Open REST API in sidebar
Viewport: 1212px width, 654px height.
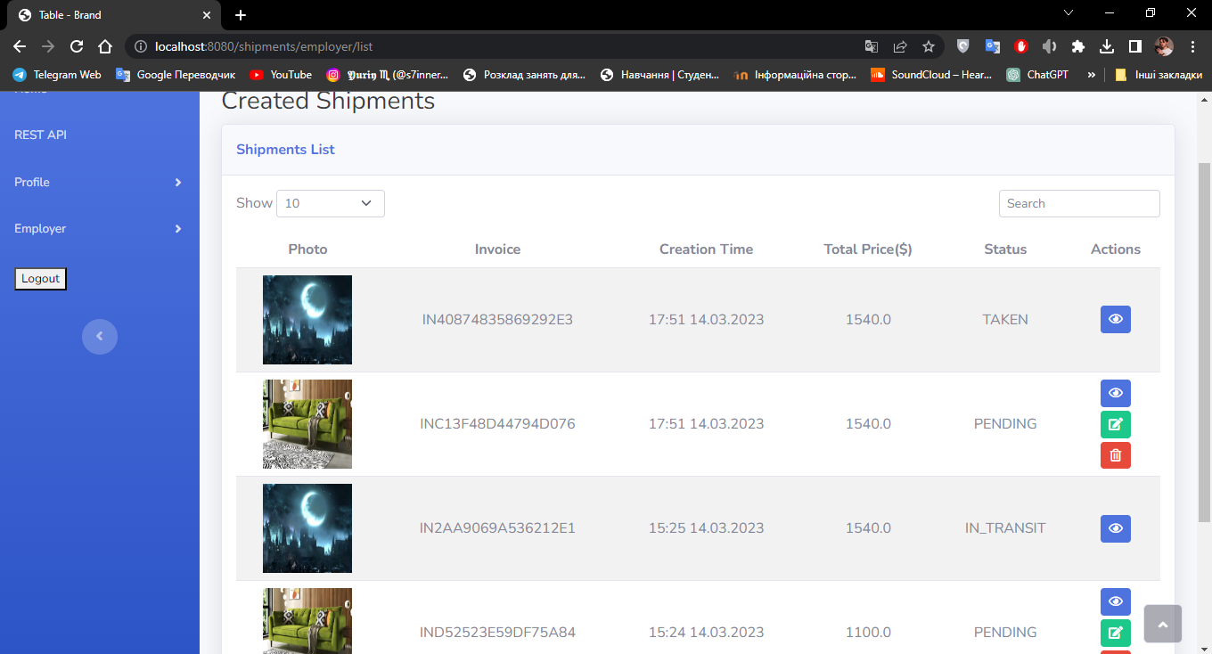click(x=41, y=135)
